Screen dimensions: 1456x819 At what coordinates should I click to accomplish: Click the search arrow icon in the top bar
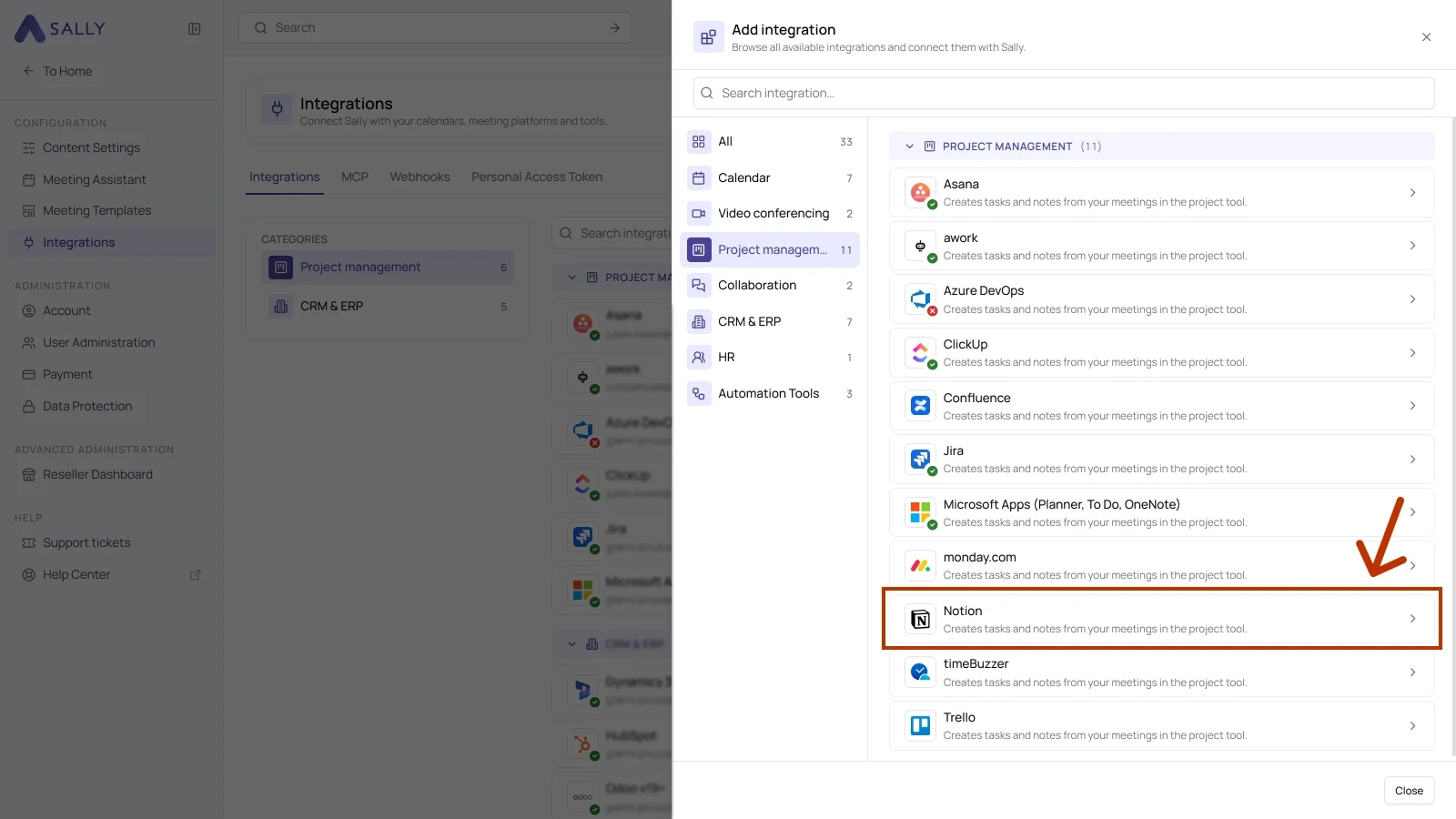615,28
